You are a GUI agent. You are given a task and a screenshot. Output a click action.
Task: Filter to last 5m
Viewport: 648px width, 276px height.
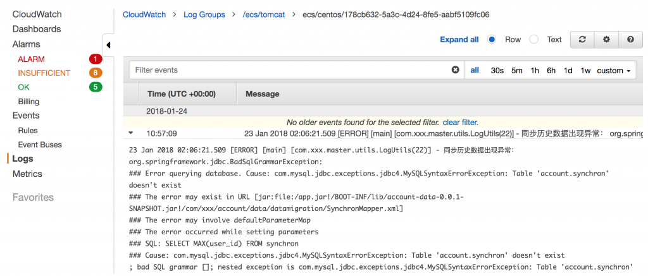coord(517,71)
